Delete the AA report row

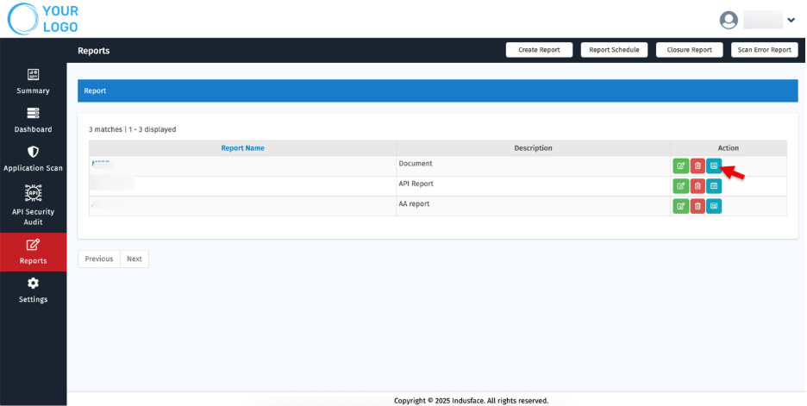(698, 206)
